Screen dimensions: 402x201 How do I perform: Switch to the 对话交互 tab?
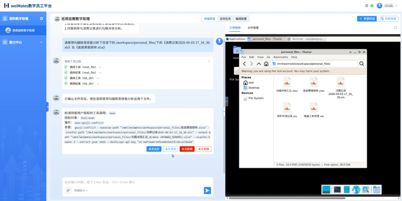[x=210, y=19]
